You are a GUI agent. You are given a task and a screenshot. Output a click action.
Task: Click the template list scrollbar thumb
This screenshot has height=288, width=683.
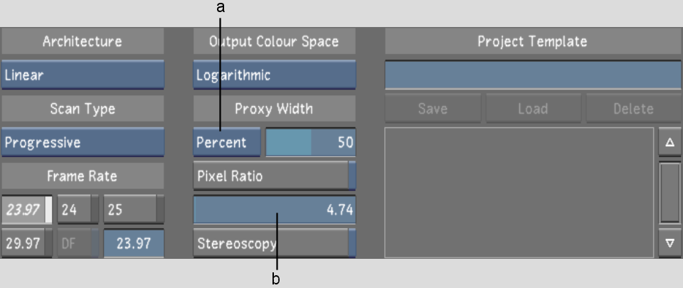pos(670,193)
